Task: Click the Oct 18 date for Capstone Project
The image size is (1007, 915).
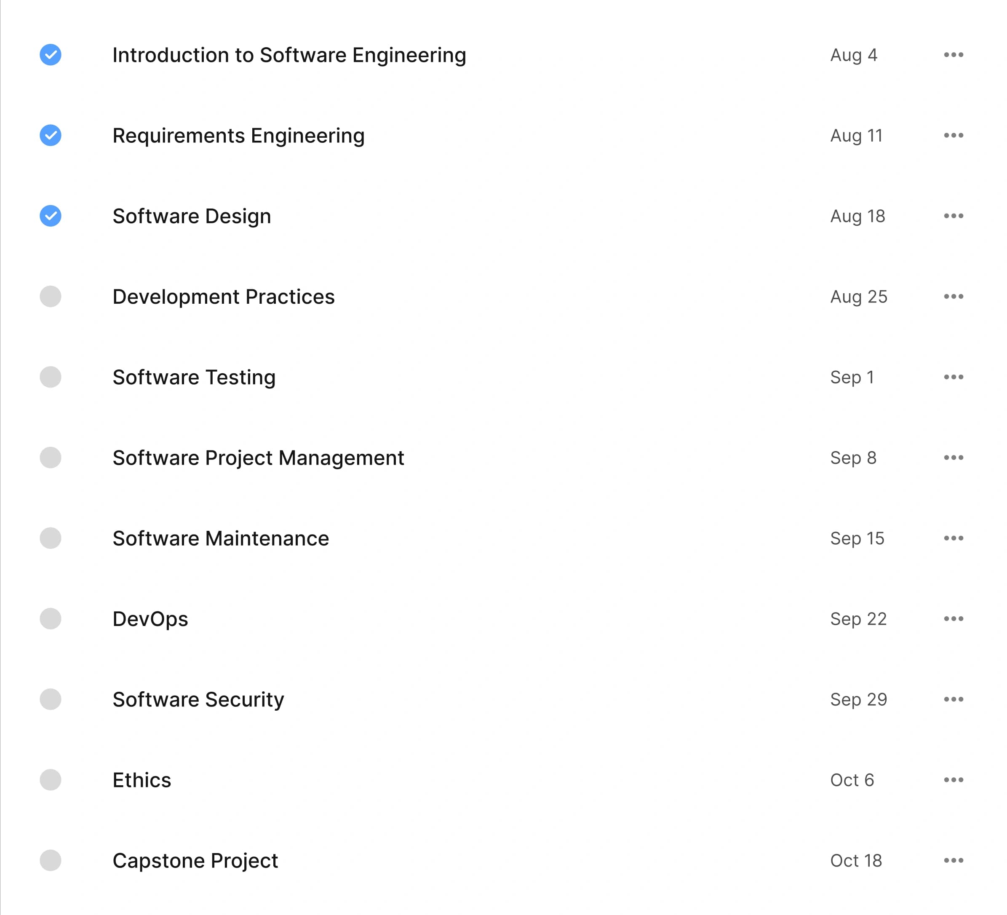Action: (x=856, y=861)
